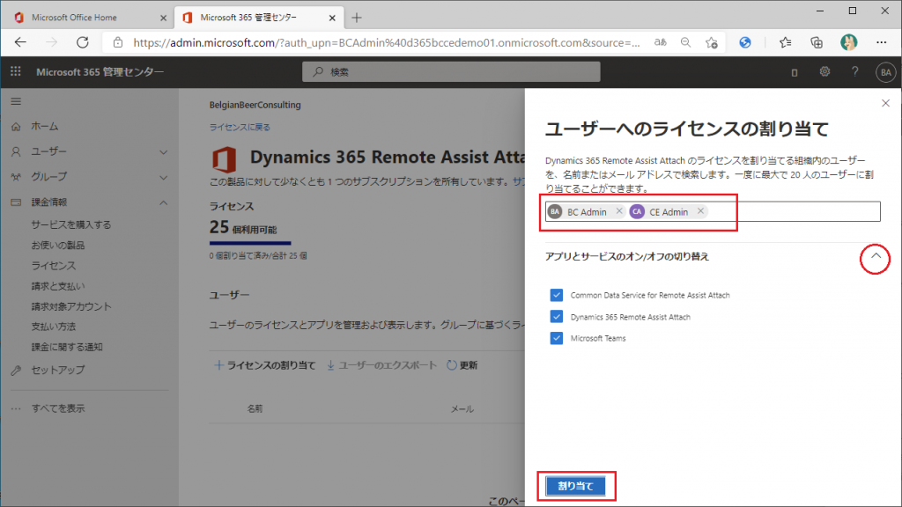Click ライセンスの割り当て on the toolbar
The height and width of the screenshot is (507, 902).
click(x=265, y=365)
